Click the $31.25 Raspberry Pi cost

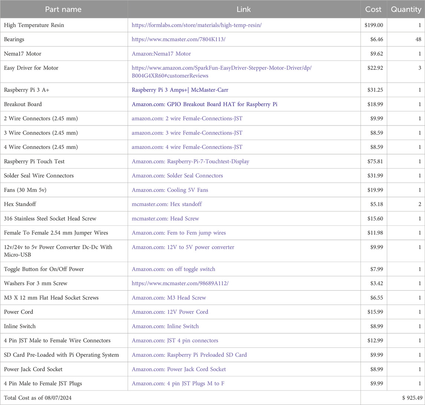375,90
